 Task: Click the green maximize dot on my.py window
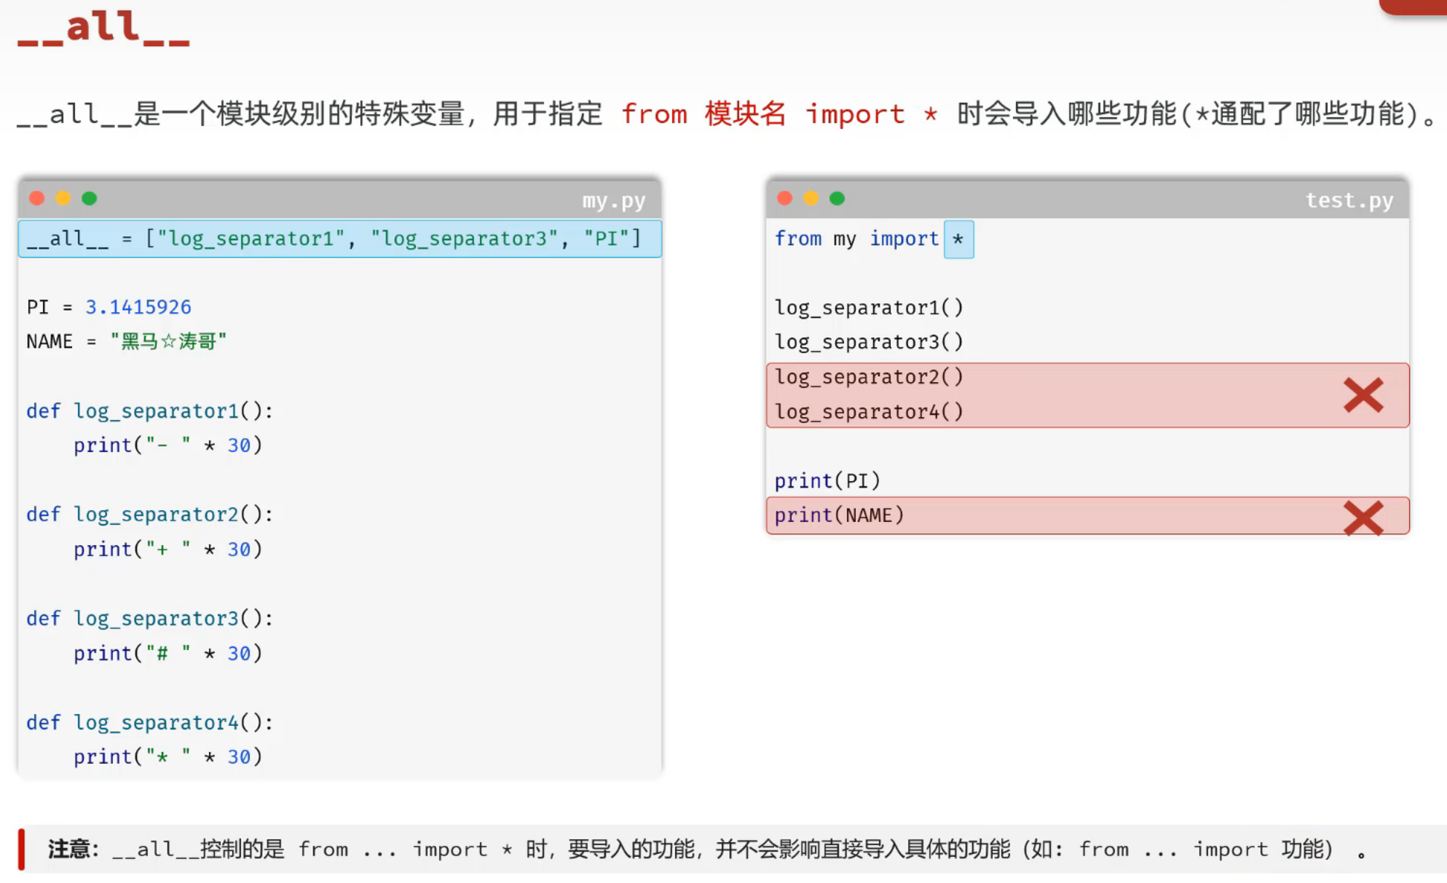pyautogui.click(x=90, y=198)
